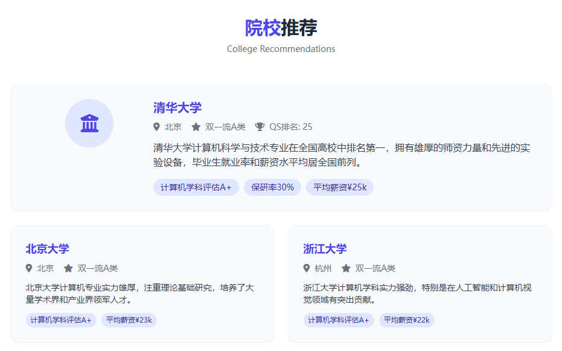The image size is (562, 351).
Task: Click the trophy icon beside QS排名: 25
Action: pos(260,127)
